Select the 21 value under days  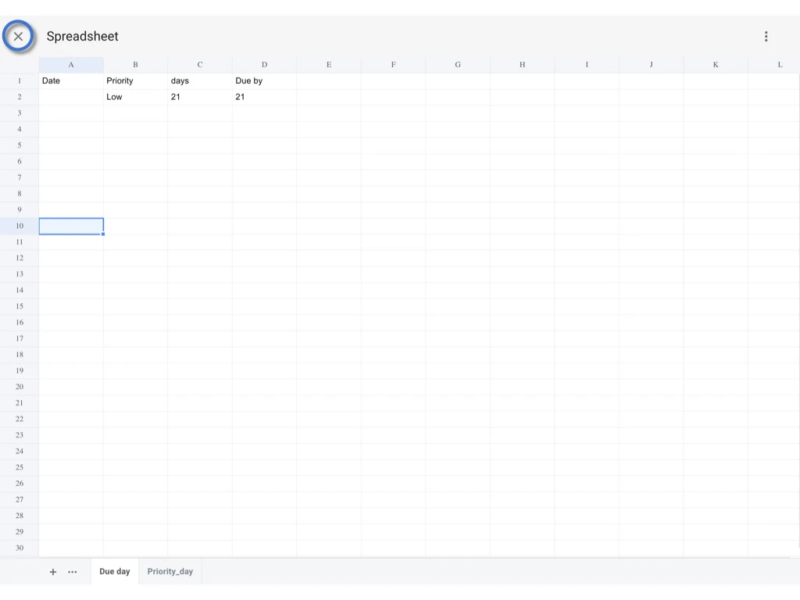point(200,97)
